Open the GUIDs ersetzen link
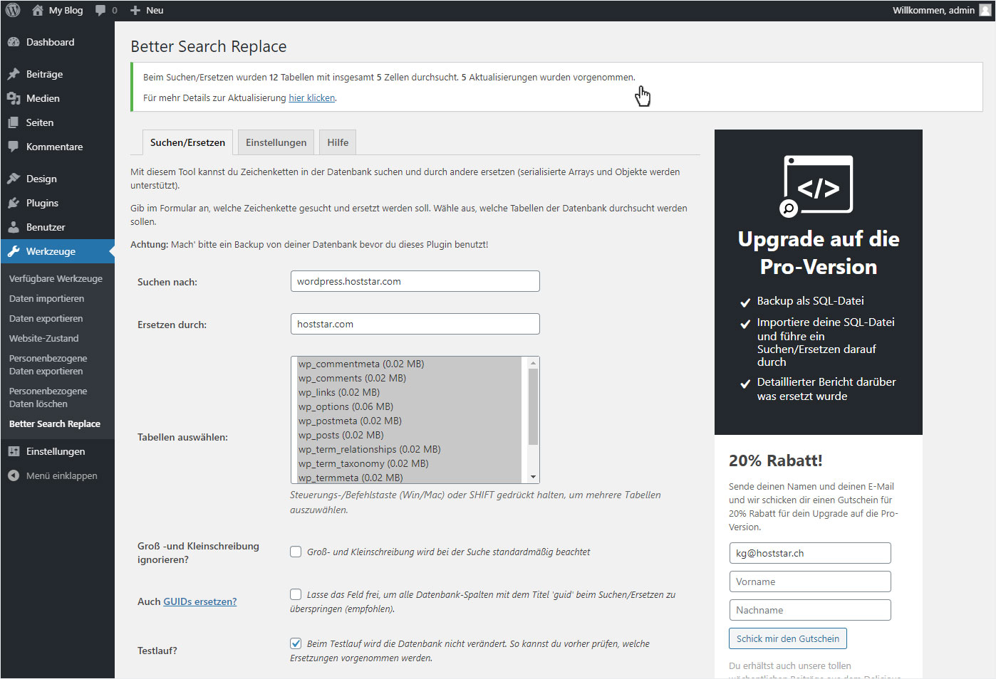The height and width of the screenshot is (679, 996). (x=199, y=601)
